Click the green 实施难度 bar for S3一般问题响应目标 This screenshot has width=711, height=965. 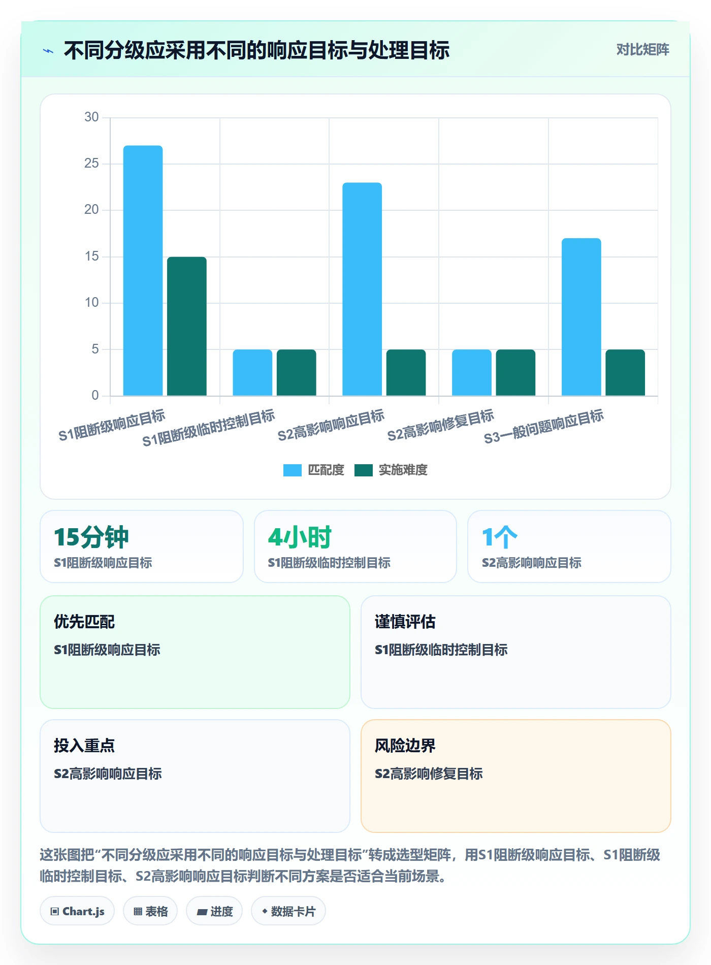[625, 373]
